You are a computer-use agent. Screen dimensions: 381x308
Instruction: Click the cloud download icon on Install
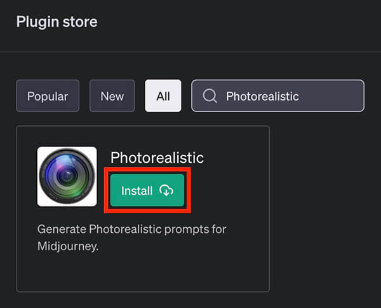click(166, 190)
